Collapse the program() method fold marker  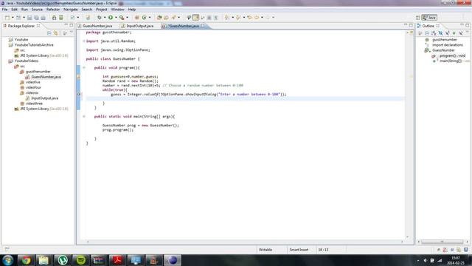tap(84, 67)
